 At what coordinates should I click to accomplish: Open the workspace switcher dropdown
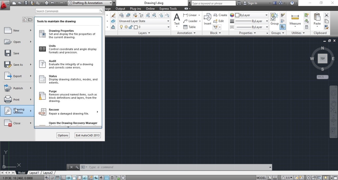(111, 3)
